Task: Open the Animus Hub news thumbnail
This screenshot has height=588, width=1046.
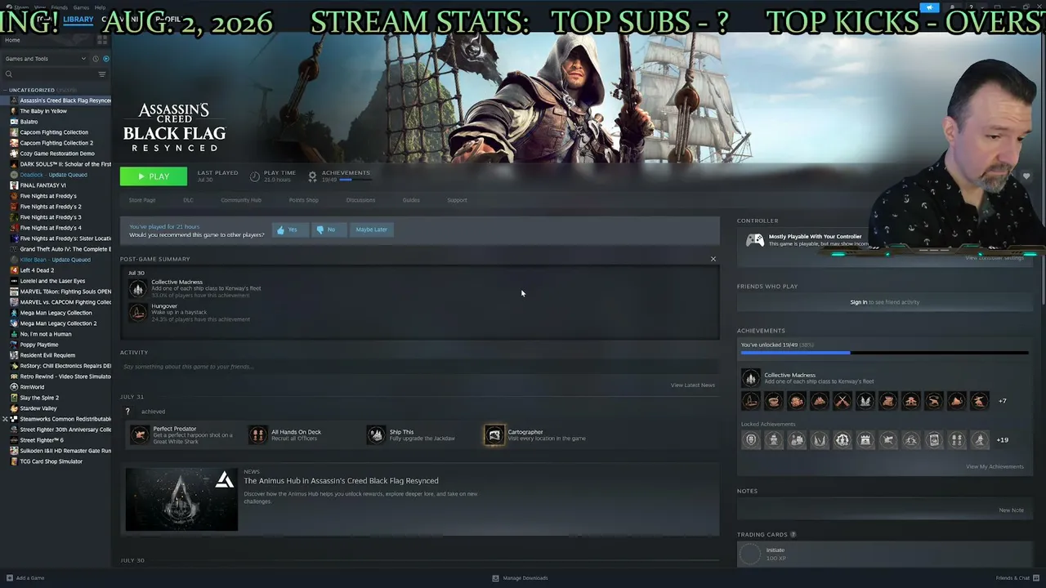Action: point(181,499)
